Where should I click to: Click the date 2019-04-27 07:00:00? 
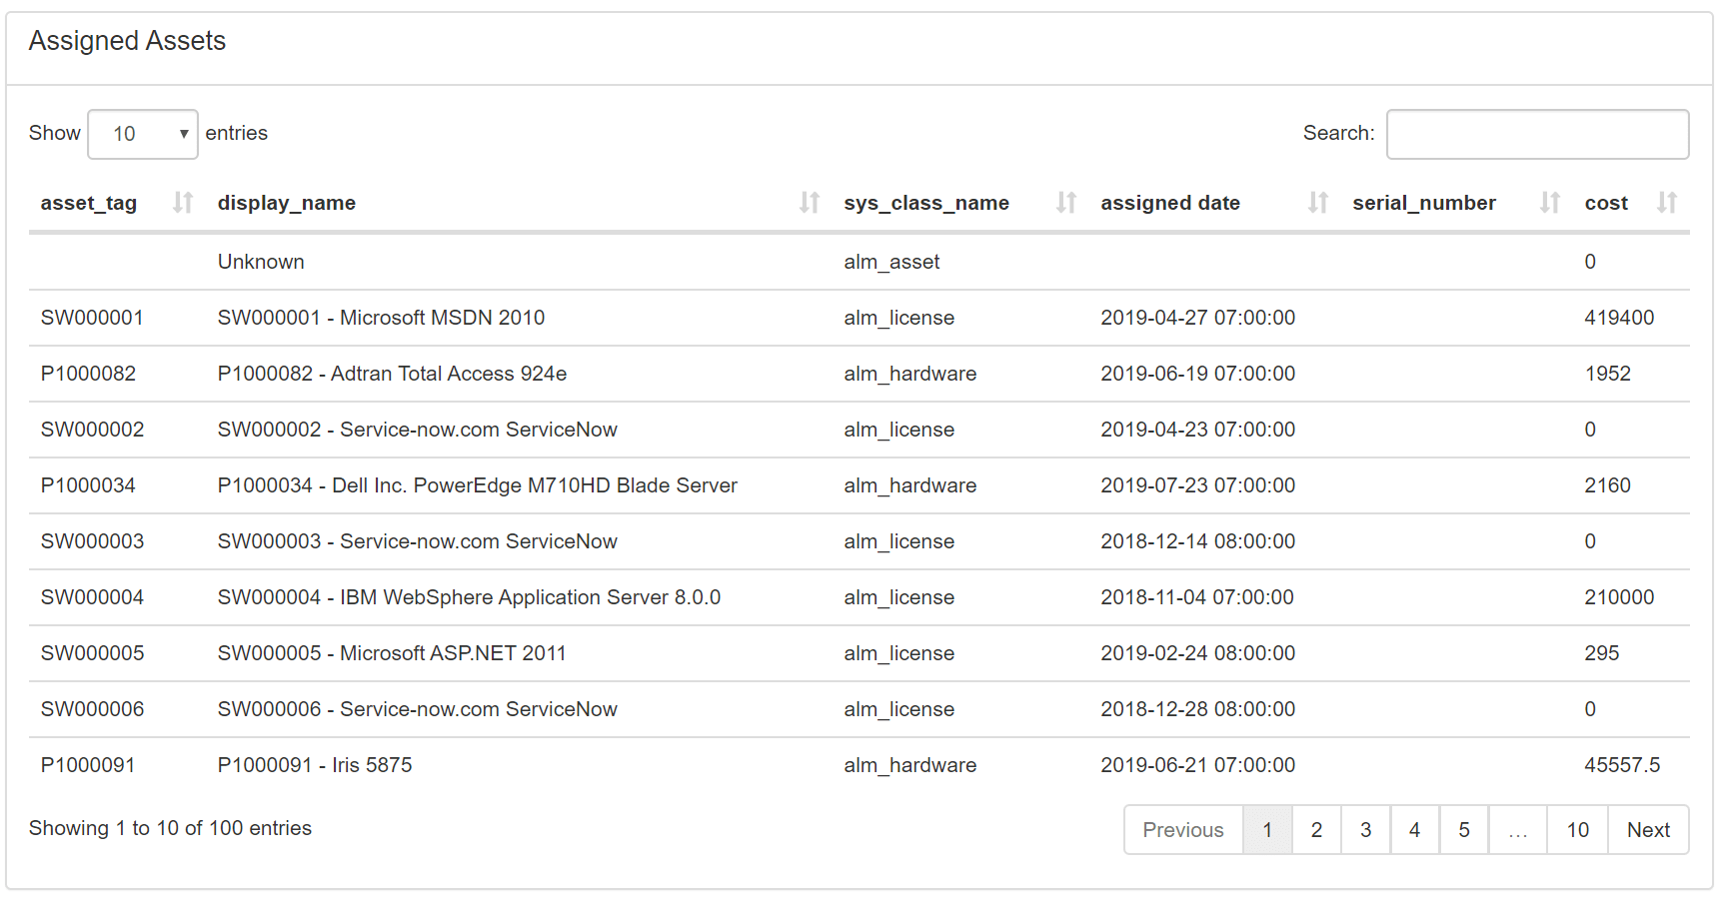pos(1197,318)
